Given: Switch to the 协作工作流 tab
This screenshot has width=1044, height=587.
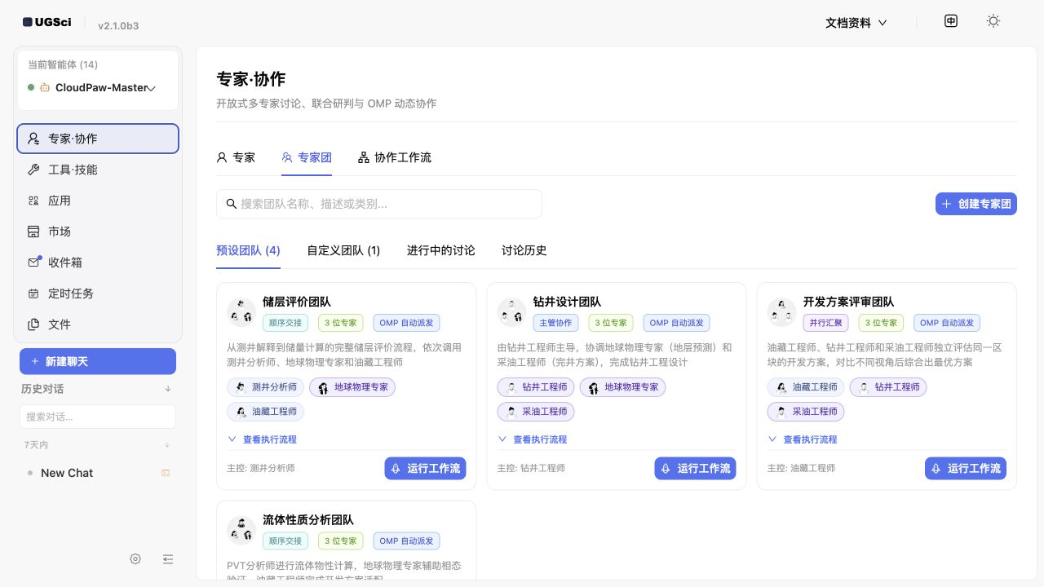Looking at the screenshot, I should pos(395,157).
